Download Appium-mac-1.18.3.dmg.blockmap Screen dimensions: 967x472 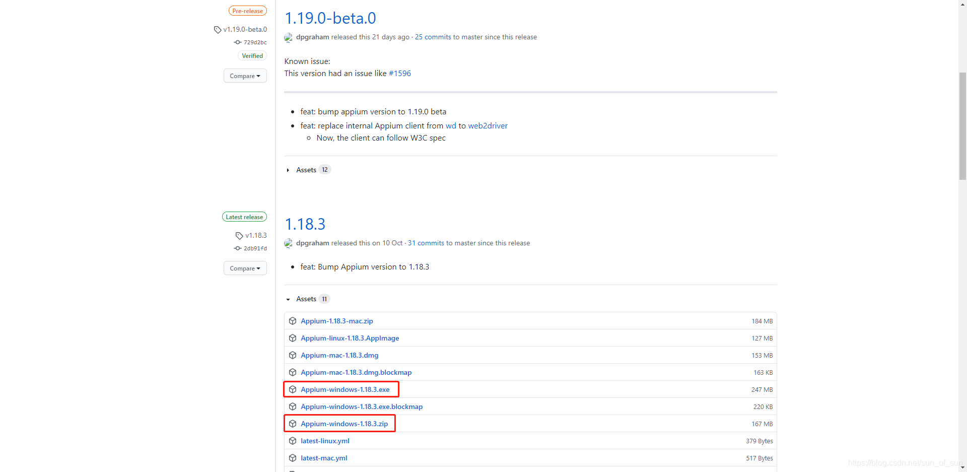coord(356,372)
